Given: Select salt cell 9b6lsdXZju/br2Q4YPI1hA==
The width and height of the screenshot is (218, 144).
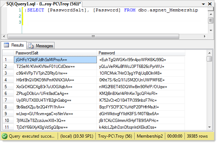Looking at the screenshot, I should tap(55, 107).
